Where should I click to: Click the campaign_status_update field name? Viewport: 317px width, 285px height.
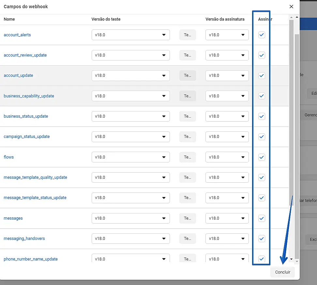point(27,137)
